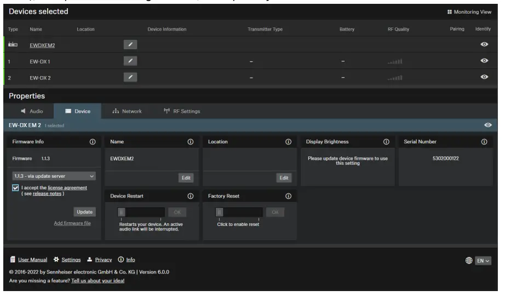Show Display Brightness info icon
This screenshot has width=505, height=296.
(386, 142)
